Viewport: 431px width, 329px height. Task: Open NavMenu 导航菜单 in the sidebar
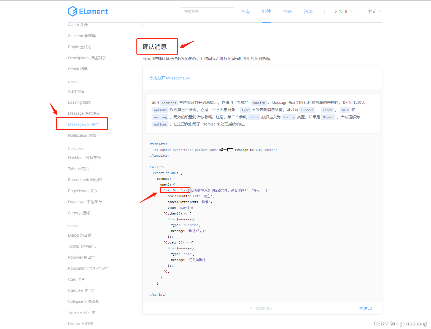point(85,158)
